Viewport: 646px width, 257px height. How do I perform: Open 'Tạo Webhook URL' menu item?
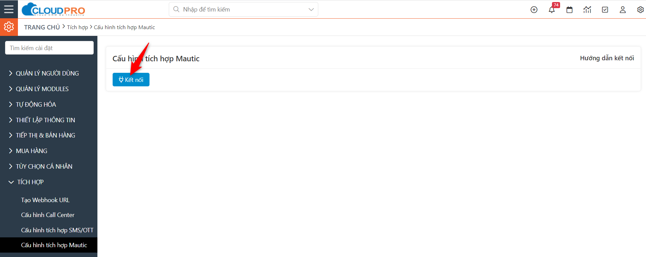[45, 200]
